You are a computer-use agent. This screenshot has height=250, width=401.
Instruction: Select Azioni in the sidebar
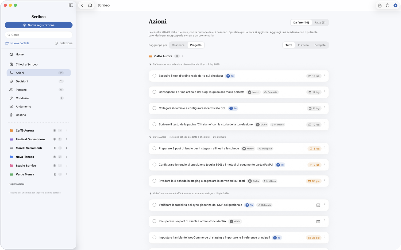39,73
